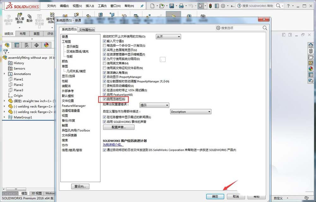Toggle 使用英文菜单 checkbox

pyautogui.click(x=104, y=63)
